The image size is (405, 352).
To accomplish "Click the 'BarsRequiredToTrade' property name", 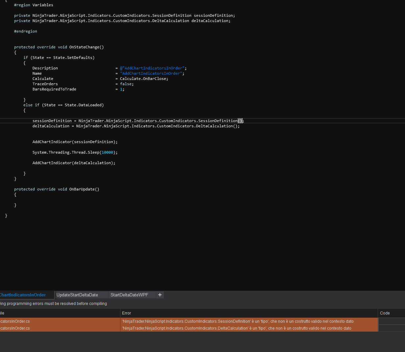I will 54,89.
